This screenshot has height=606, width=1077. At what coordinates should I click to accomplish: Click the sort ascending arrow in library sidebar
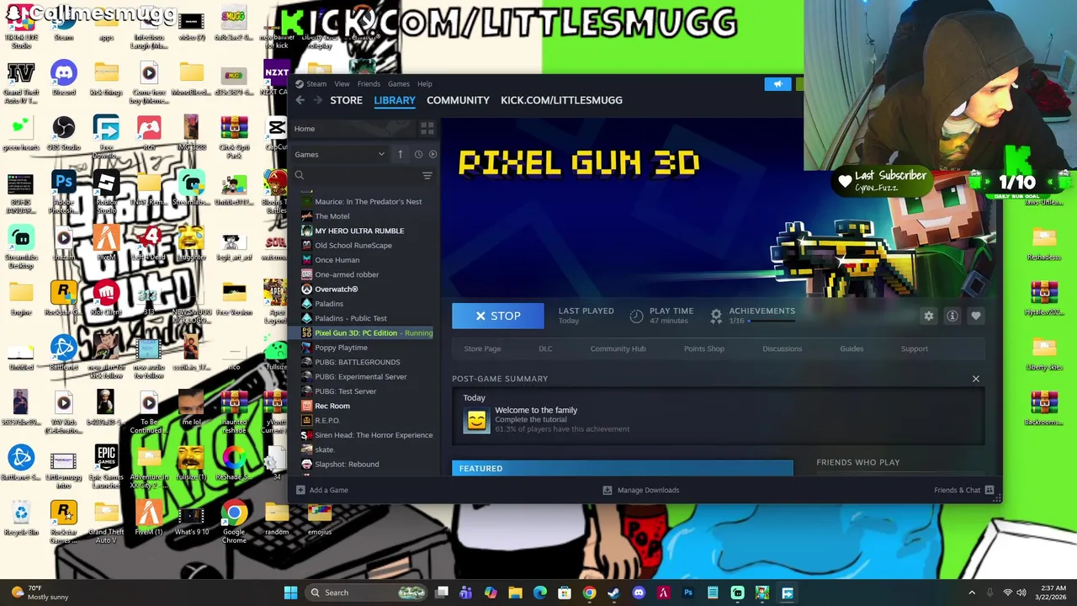401,154
